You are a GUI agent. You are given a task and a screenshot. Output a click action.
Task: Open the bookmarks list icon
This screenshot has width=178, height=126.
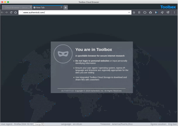coord(139,12)
